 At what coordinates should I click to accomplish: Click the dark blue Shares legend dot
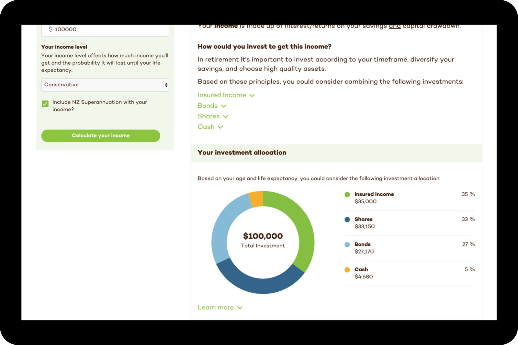click(x=347, y=220)
